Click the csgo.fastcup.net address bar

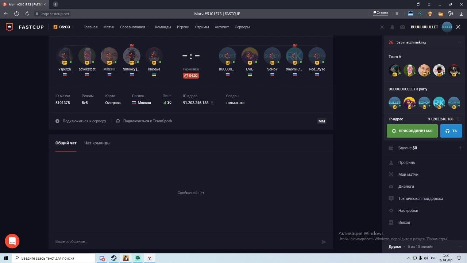[x=55, y=14]
